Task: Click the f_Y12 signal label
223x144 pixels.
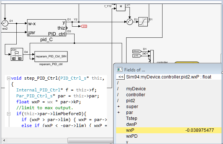Action: [x=108, y=6]
